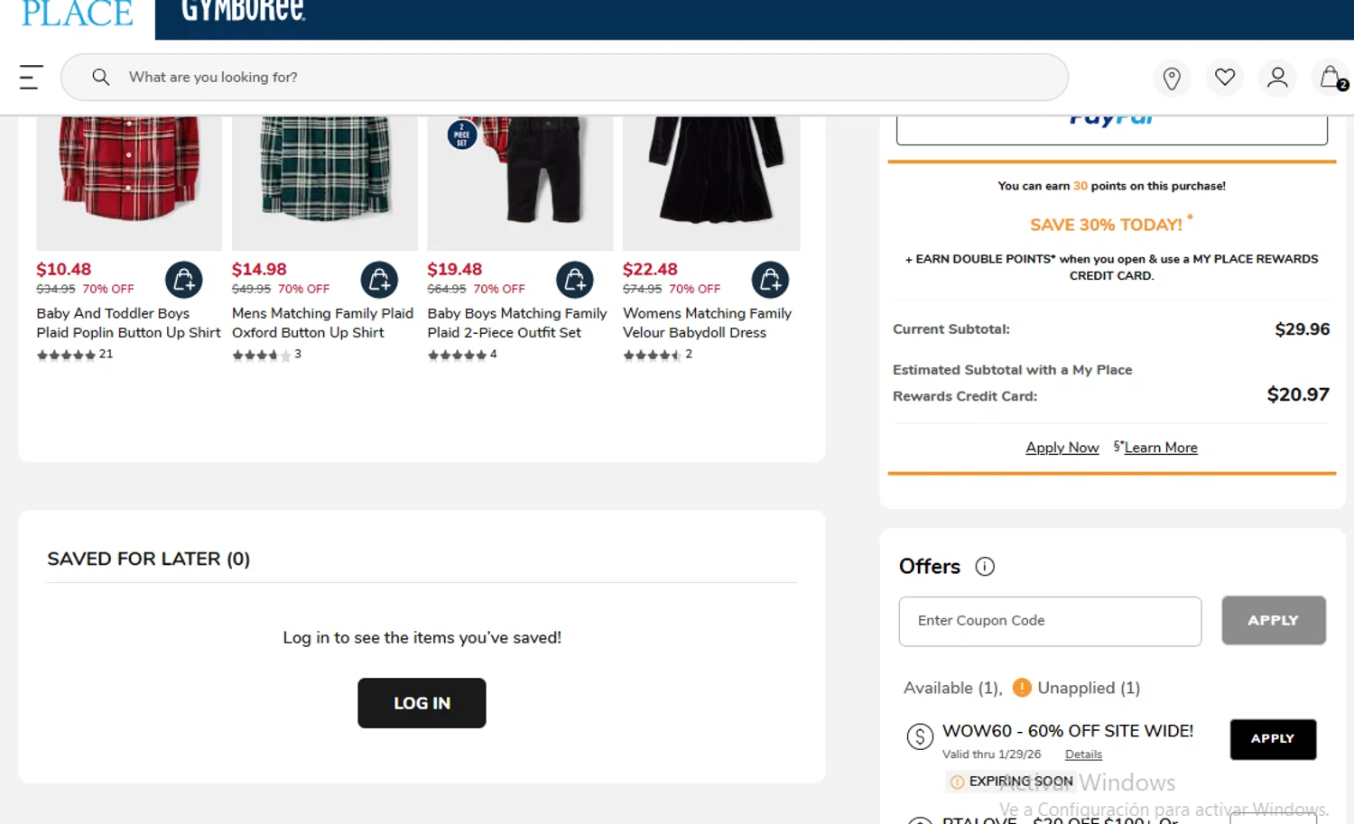Open red plaid poplin shirt image

tap(129, 182)
